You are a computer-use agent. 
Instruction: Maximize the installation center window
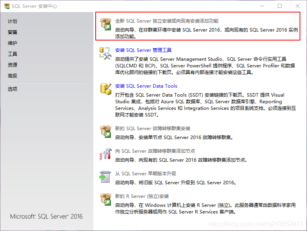pos(280,6)
